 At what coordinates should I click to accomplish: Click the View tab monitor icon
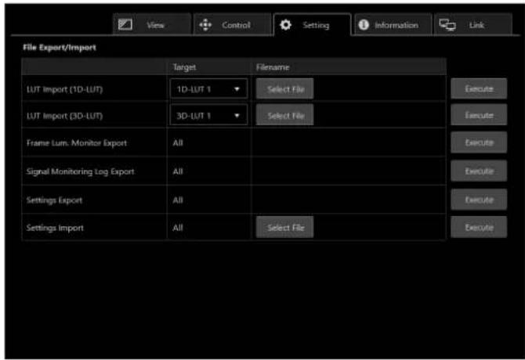125,25
